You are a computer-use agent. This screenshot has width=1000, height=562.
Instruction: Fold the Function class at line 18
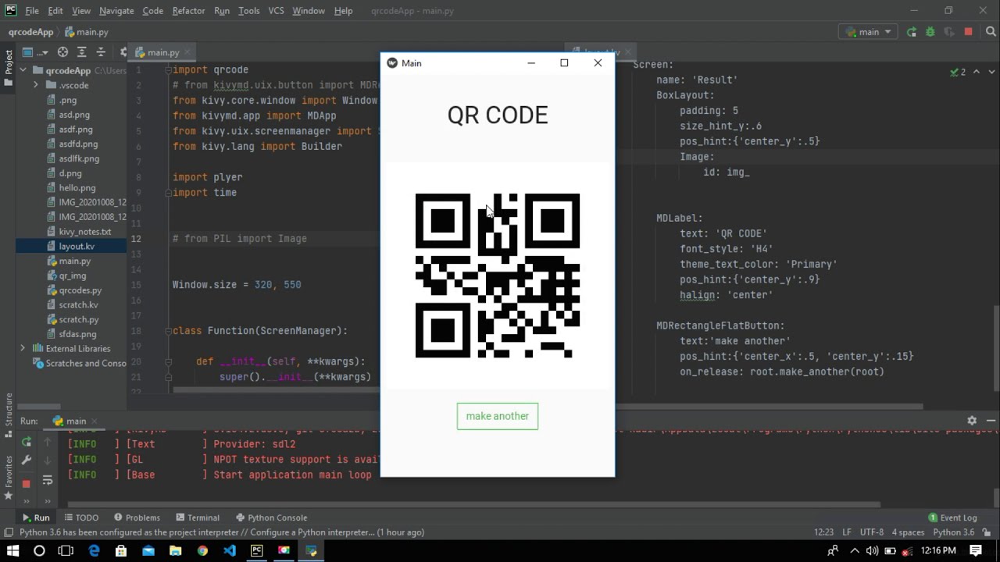click(x=167, y=331)
